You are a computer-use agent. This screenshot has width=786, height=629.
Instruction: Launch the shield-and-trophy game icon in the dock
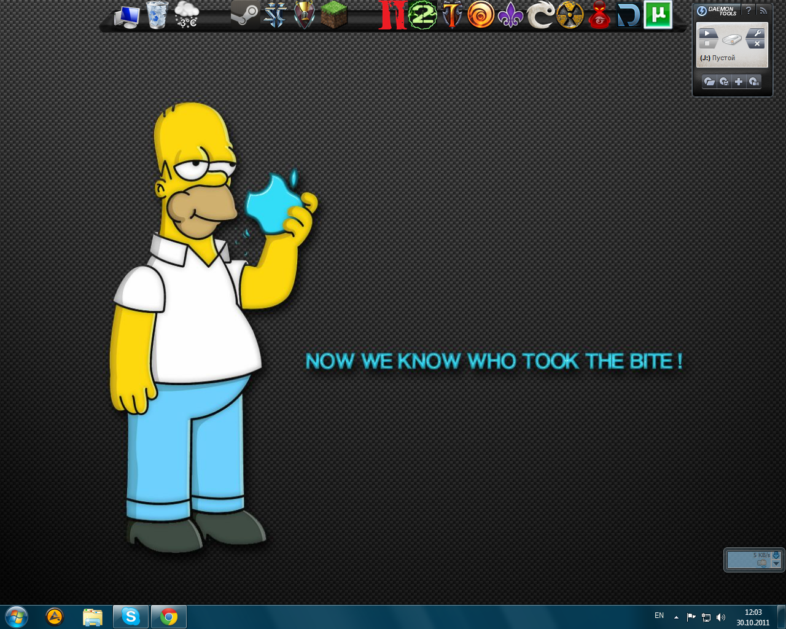click(305, 15)
